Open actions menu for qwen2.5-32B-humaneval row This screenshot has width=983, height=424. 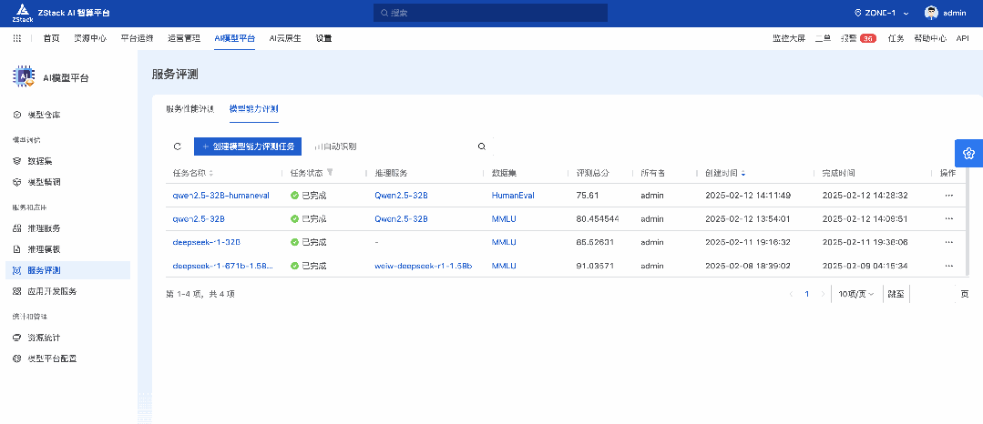(x=948, y=196)
